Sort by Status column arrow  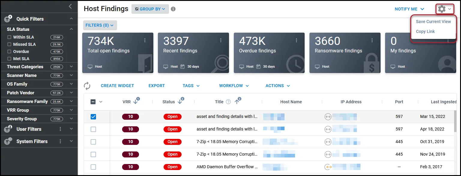tap(180, 101)
